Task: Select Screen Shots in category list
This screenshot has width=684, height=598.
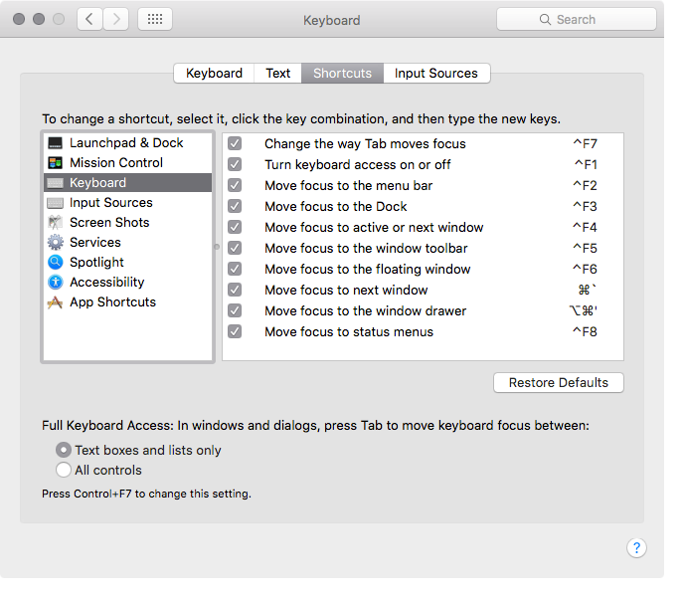Action: point(128,223)
